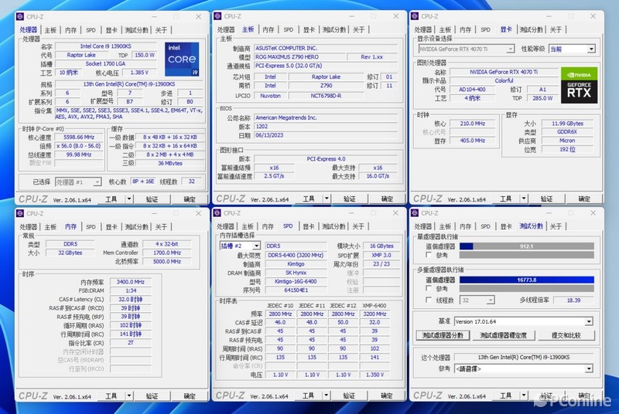The height and width of the screenshot is (414, 619).
Task: Click the 提交和比较 submit and compare button
Action: coord(566,335)
